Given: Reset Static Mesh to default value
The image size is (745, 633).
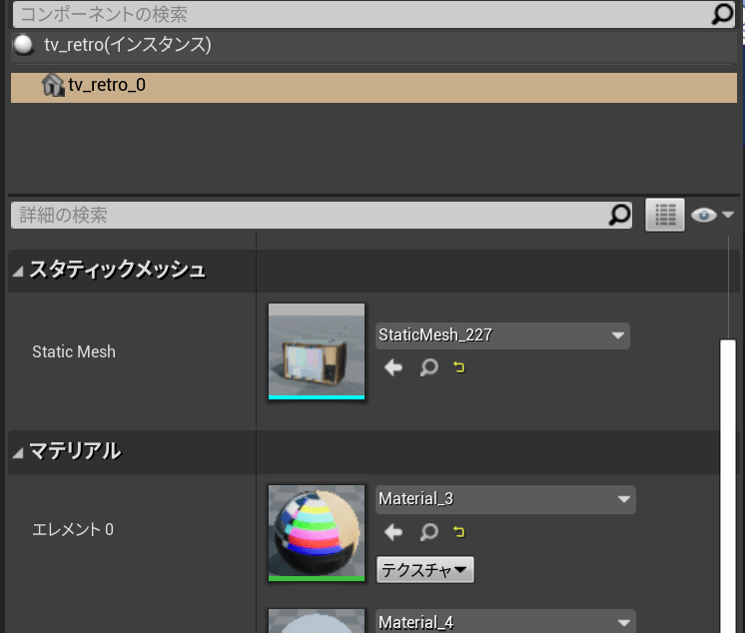Looking at the screenshot, I should pyautogui.click(x=458, y=367).
